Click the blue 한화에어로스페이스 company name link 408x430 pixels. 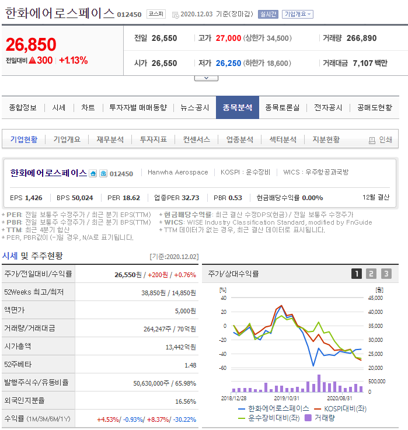tap(48, 173)
